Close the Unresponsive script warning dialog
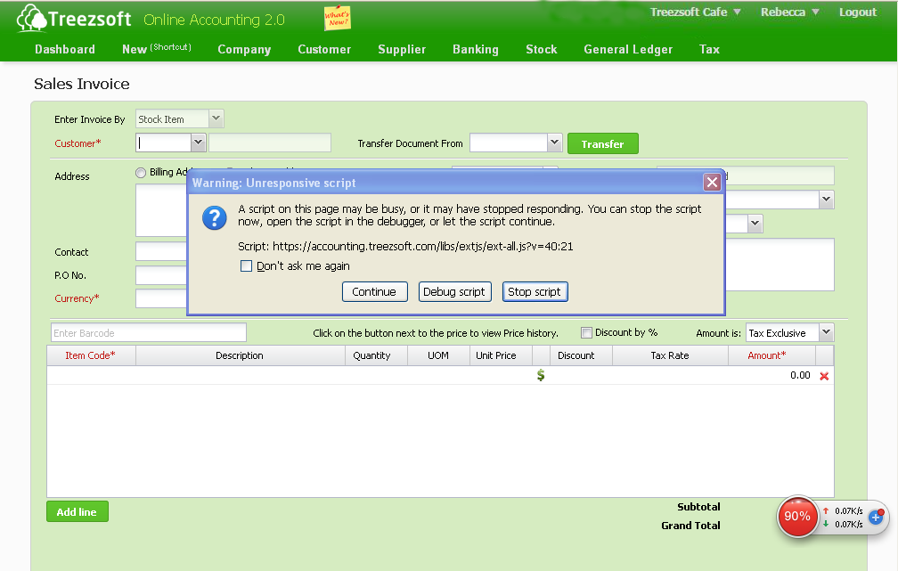The width and height of the screenshot is (898, 571). click(x=712, y=182)
